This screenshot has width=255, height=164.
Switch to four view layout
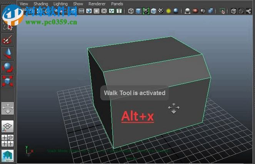pos(7,141)
